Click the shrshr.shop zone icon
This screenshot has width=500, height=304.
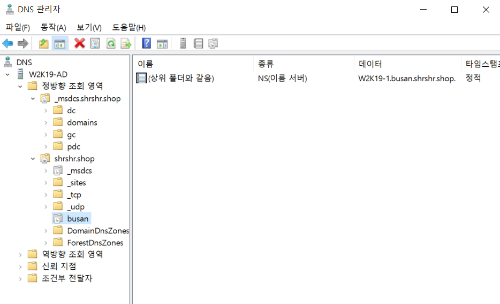(45, 159)
